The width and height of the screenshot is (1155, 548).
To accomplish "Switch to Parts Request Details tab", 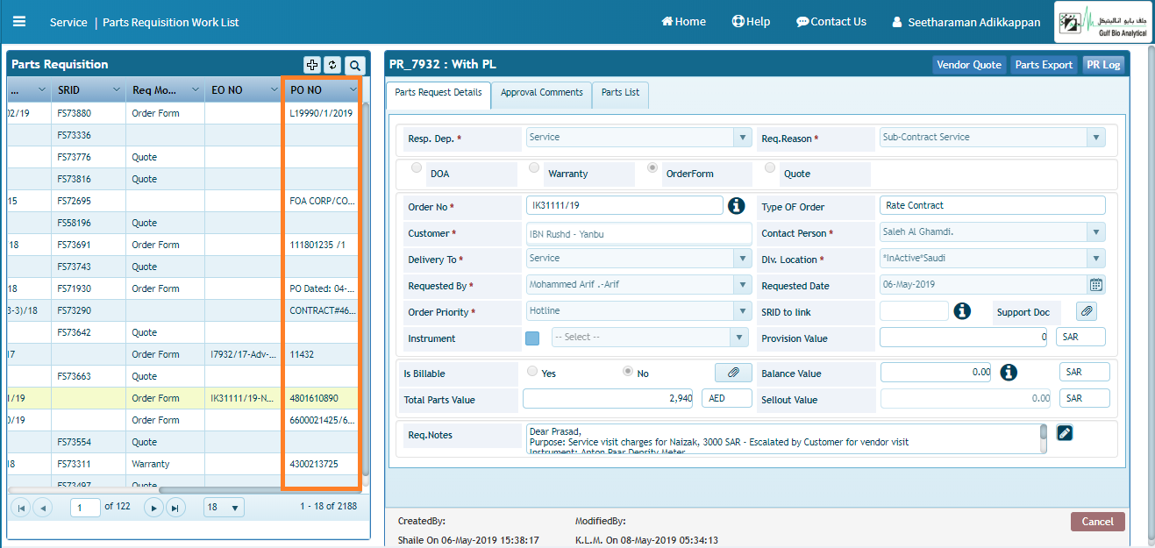I will pyautogui.click(x=438, y=93).
